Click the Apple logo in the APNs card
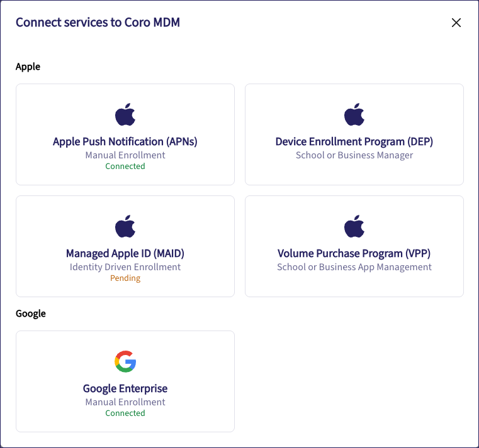The width and height of the screenshot is (479, 448). [125, 115]
